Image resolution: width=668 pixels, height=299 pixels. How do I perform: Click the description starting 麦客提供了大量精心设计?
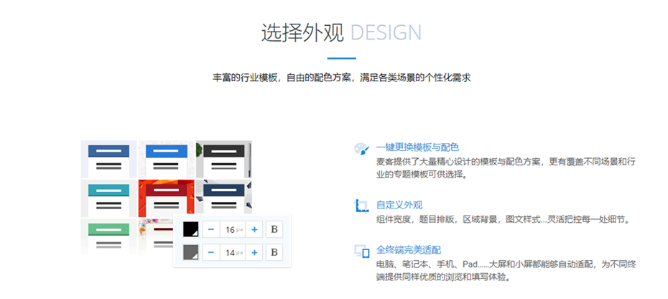click(x=506, y=168)
